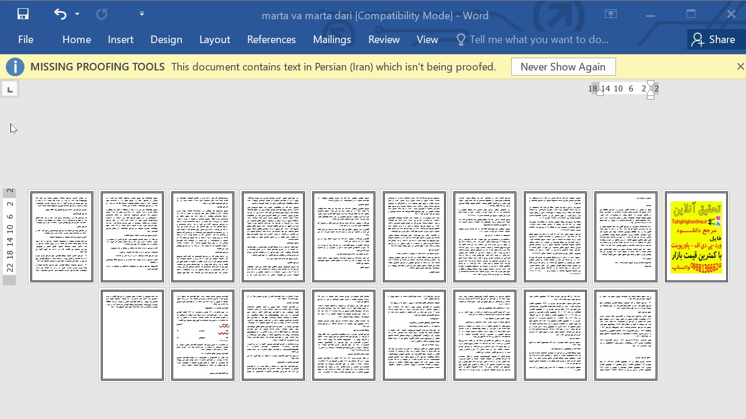Open Ribbon Display Options icon
Viewport: 746px width, 419px height.
(x=611, y=14)
